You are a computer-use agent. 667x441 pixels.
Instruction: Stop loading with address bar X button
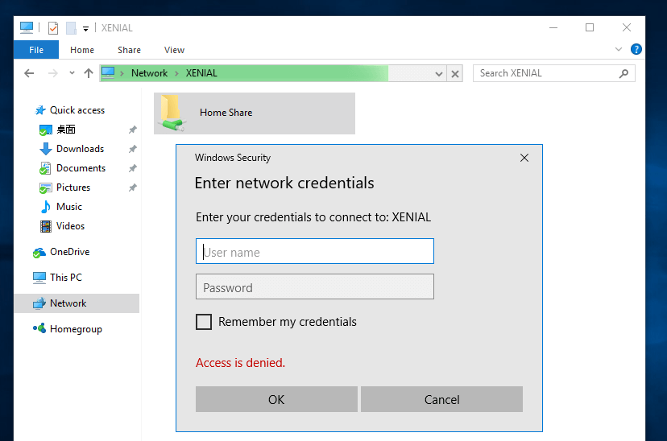click(x=455, y=74)
